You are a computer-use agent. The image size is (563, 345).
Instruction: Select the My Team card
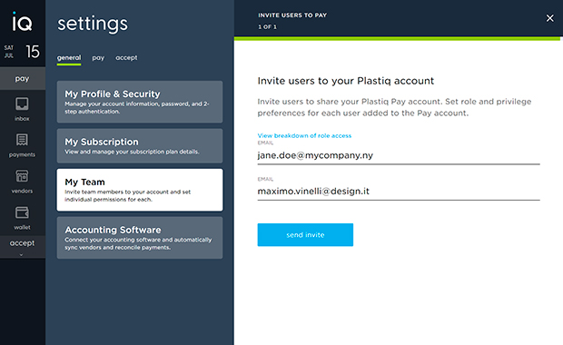[140, 190]
